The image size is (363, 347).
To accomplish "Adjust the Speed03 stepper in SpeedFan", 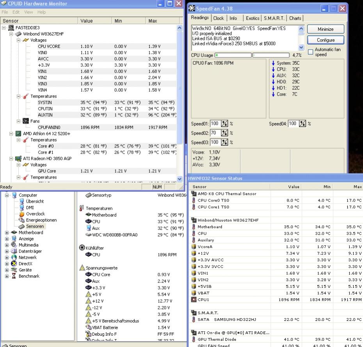I will coord(224,142).
